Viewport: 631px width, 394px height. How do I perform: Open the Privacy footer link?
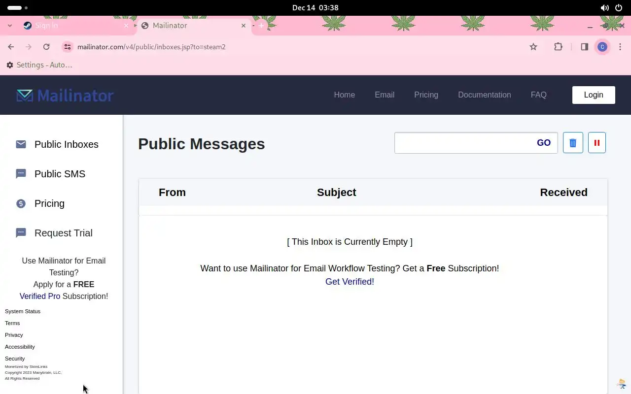click(14, 335)
